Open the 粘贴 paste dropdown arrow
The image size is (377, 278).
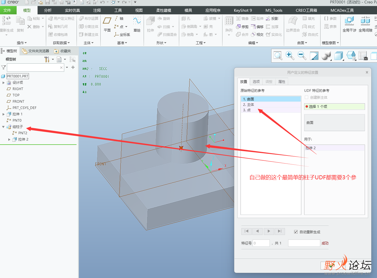[x=43, y=18]
